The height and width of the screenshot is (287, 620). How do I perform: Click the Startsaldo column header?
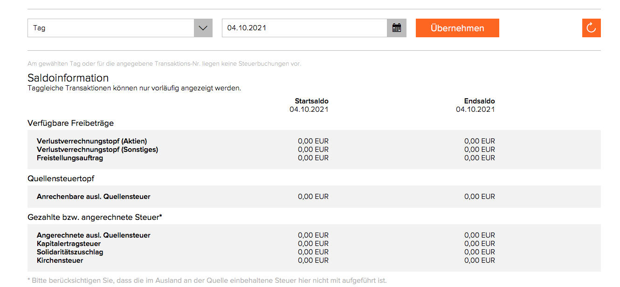coord(311,101)
